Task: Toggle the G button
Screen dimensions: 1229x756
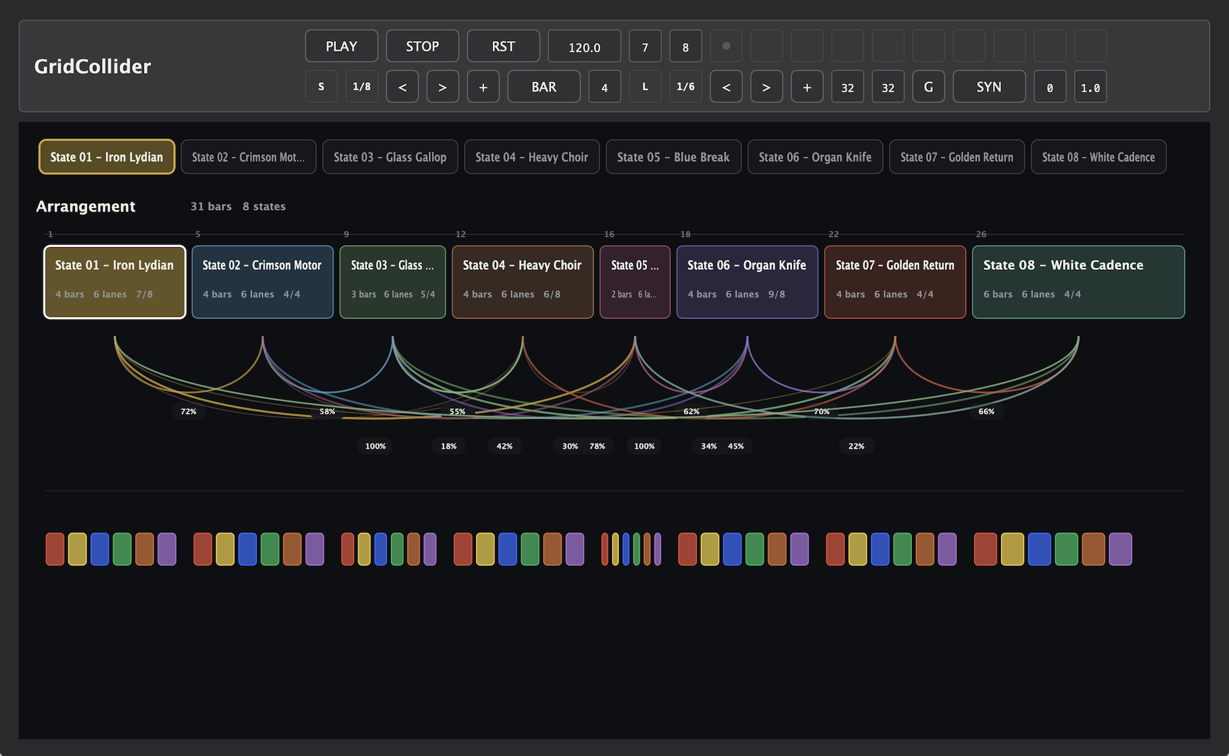Action: [929, 87]
